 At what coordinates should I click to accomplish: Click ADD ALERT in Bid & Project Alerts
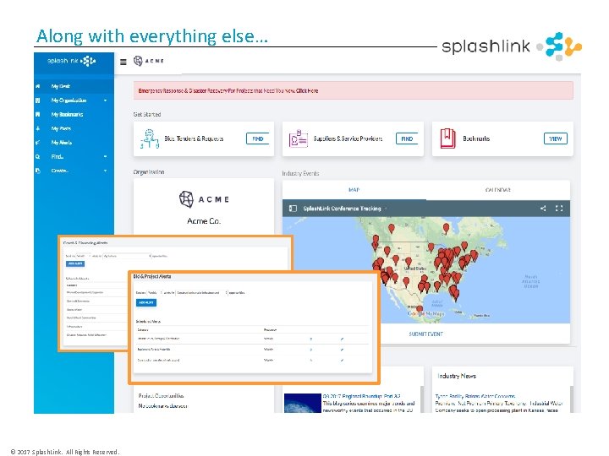(146, 302)
